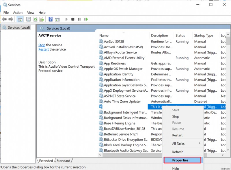Click the Restart Service toolbar icon

pos(86,19)
